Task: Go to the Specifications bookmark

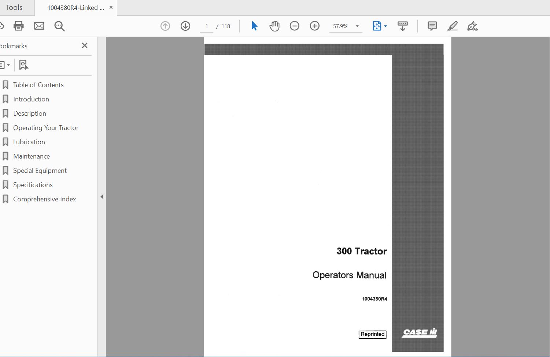Action: [33, 185]
